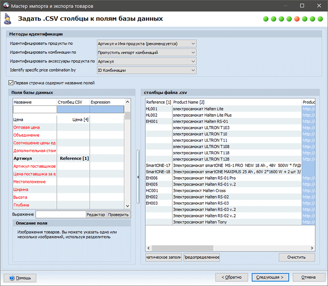Click the help question mark icon
Viewport: 328px width, 286px height.
click(x=12, y=278)
